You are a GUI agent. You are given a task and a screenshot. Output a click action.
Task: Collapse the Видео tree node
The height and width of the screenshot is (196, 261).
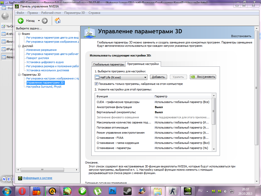point(19,34)
